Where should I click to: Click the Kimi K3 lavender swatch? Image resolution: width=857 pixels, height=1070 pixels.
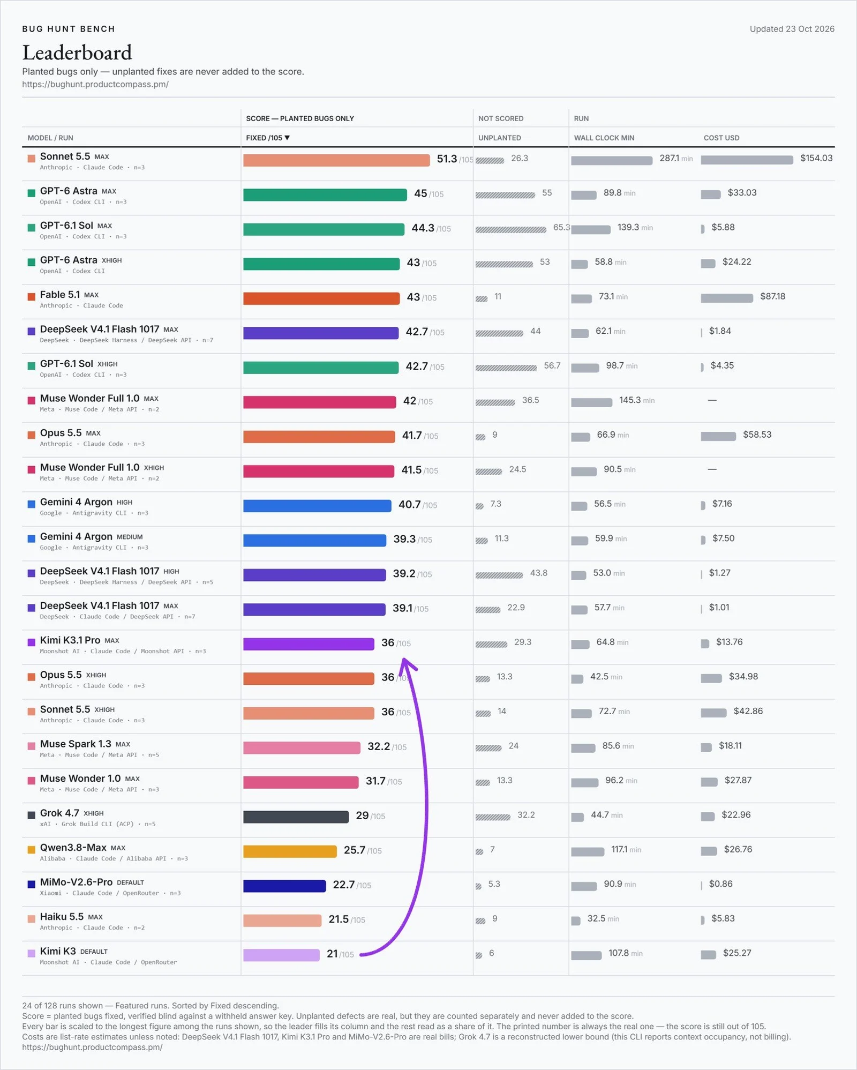point(32,953)
